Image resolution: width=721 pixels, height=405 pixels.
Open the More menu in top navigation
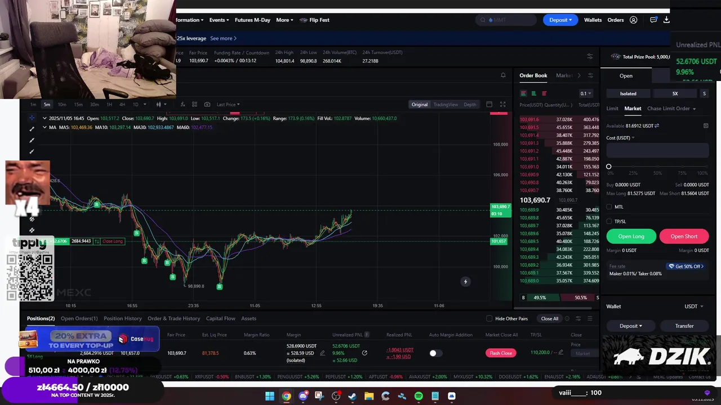click(x=285, y=20)
